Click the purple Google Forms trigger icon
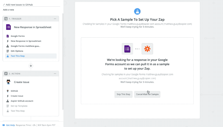Screen dimensions: 223x127 [8, 27]
